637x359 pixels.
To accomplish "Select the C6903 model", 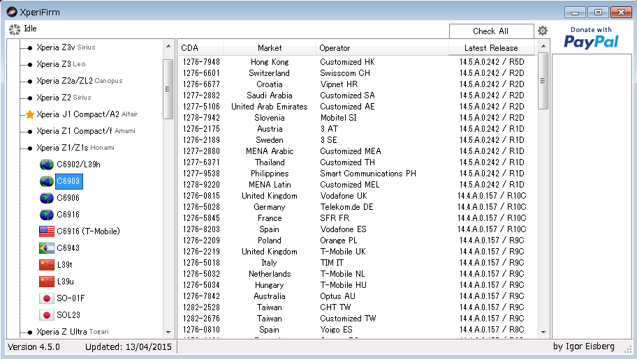I will [x=68, y=181].
